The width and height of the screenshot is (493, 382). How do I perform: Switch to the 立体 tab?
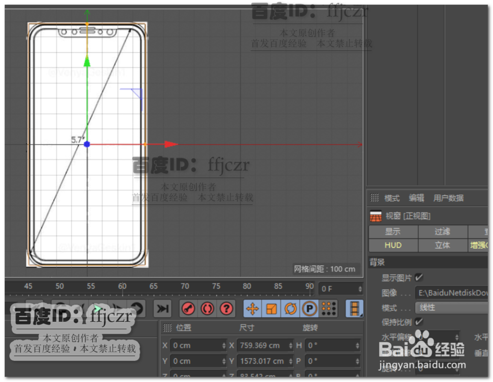tap(442, 245)
